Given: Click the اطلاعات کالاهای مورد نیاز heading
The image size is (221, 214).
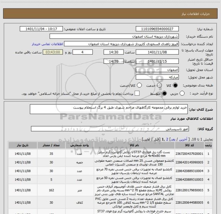Looking at the screenshot, I should (x=191, y=119).
